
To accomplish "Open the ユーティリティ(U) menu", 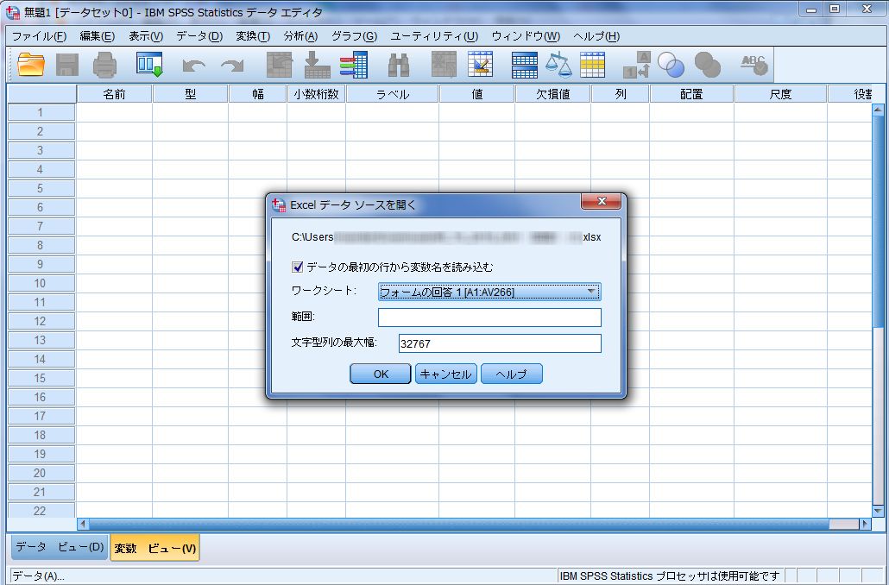I will click(434, 36).
